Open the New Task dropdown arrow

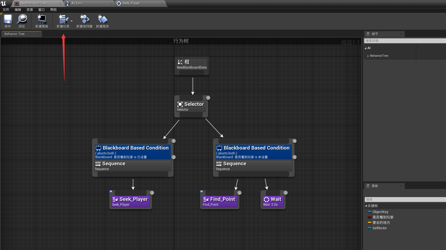click(x=72, y=21)
